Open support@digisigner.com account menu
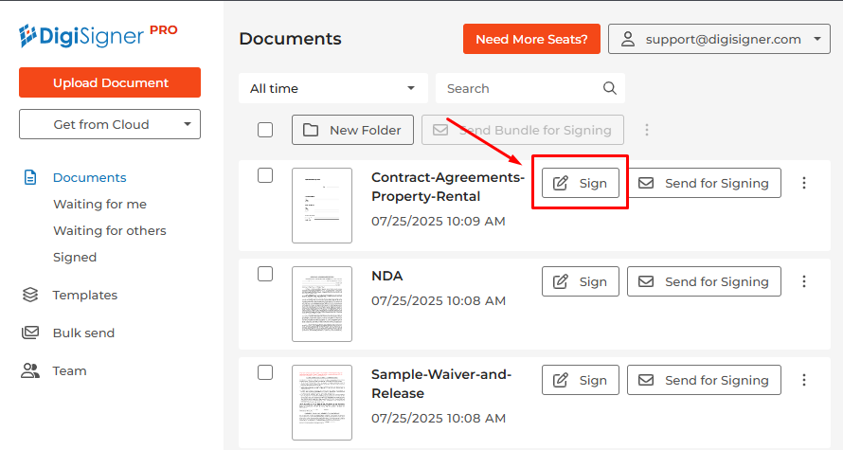The width and height of the screenshot is (843, 450). click(x=719, y=39)
